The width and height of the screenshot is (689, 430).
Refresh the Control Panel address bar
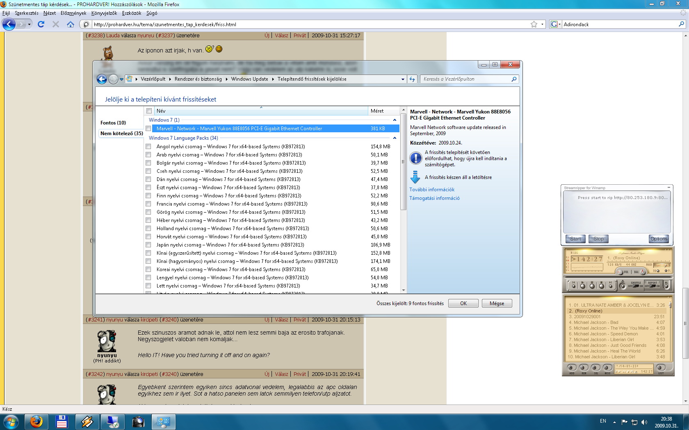click(412, 79)
